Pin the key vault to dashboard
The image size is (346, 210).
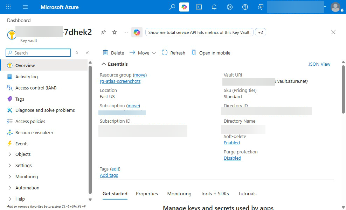(103, 32)
